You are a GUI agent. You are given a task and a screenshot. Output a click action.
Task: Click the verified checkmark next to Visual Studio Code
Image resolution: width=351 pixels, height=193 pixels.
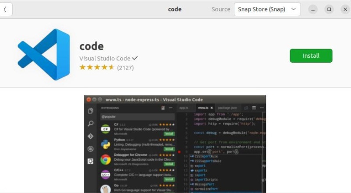click(135, 58)
